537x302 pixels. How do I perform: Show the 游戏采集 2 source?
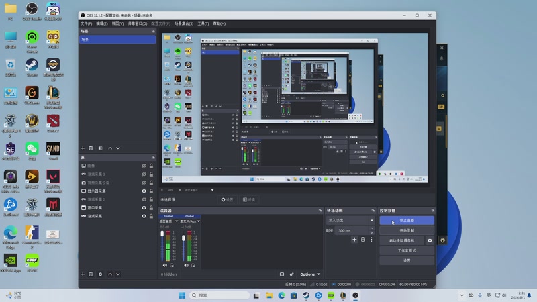point(144,199)
